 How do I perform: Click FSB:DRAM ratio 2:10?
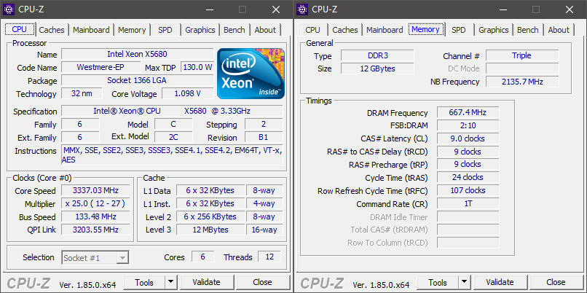click(468, 125)
